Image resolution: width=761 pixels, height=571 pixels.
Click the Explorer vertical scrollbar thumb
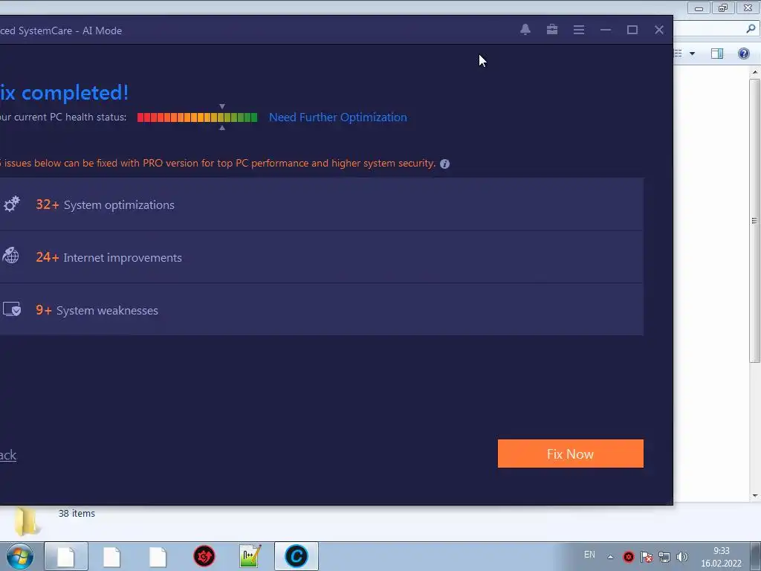click(755, 221)
